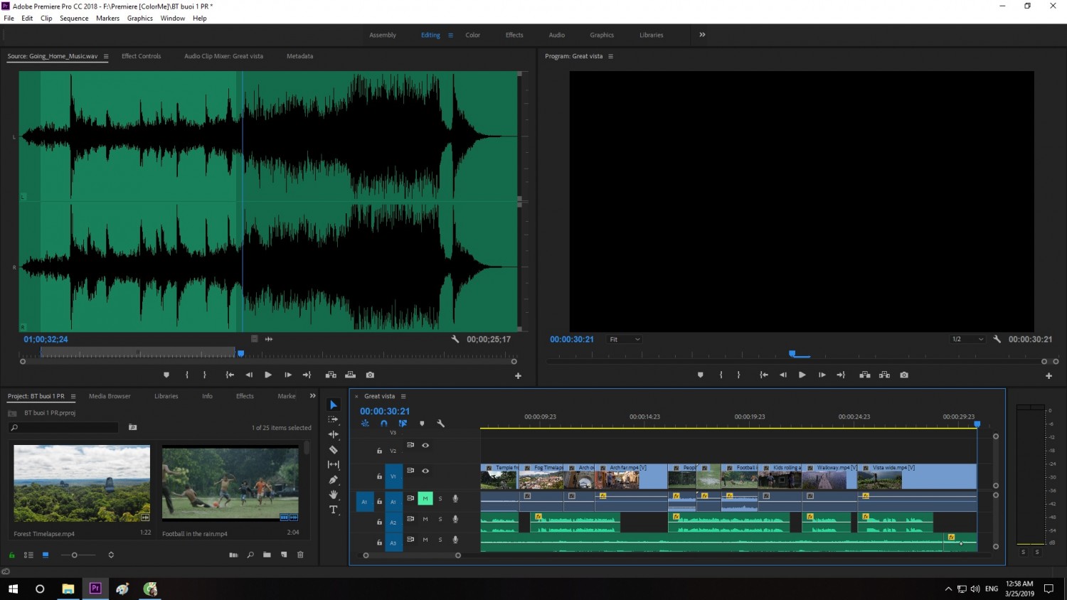Select the Hand tool in the tools panel
Image resolution: width=1067 pixels, height=600 pixels.
click(x=333, y=495)
